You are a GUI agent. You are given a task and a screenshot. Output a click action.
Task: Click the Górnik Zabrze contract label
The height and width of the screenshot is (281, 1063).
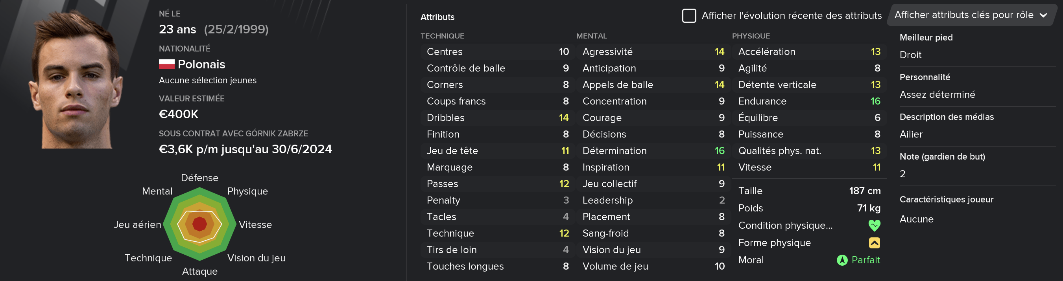click(x=233, y=134)
